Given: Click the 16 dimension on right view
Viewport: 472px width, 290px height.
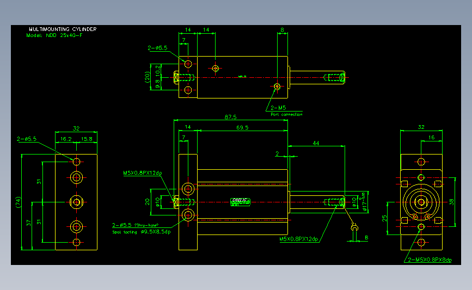Looking at the screenshot, I should pyautogui.click(x=431, y=138).
